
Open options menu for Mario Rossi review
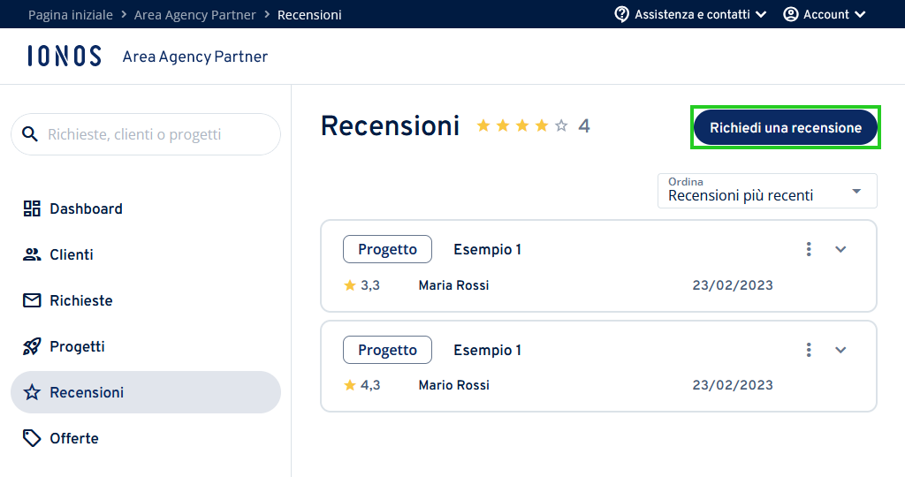809,350
